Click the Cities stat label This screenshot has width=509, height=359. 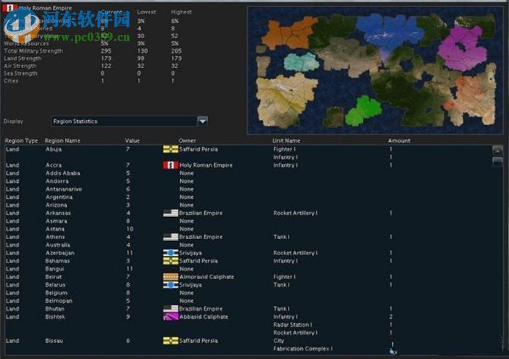[x=11, y=81]
